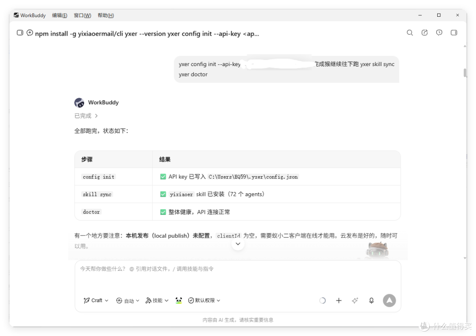The image size is (476, 336).
Task: Open search with the magnifier icon
Action: (410, 33)
